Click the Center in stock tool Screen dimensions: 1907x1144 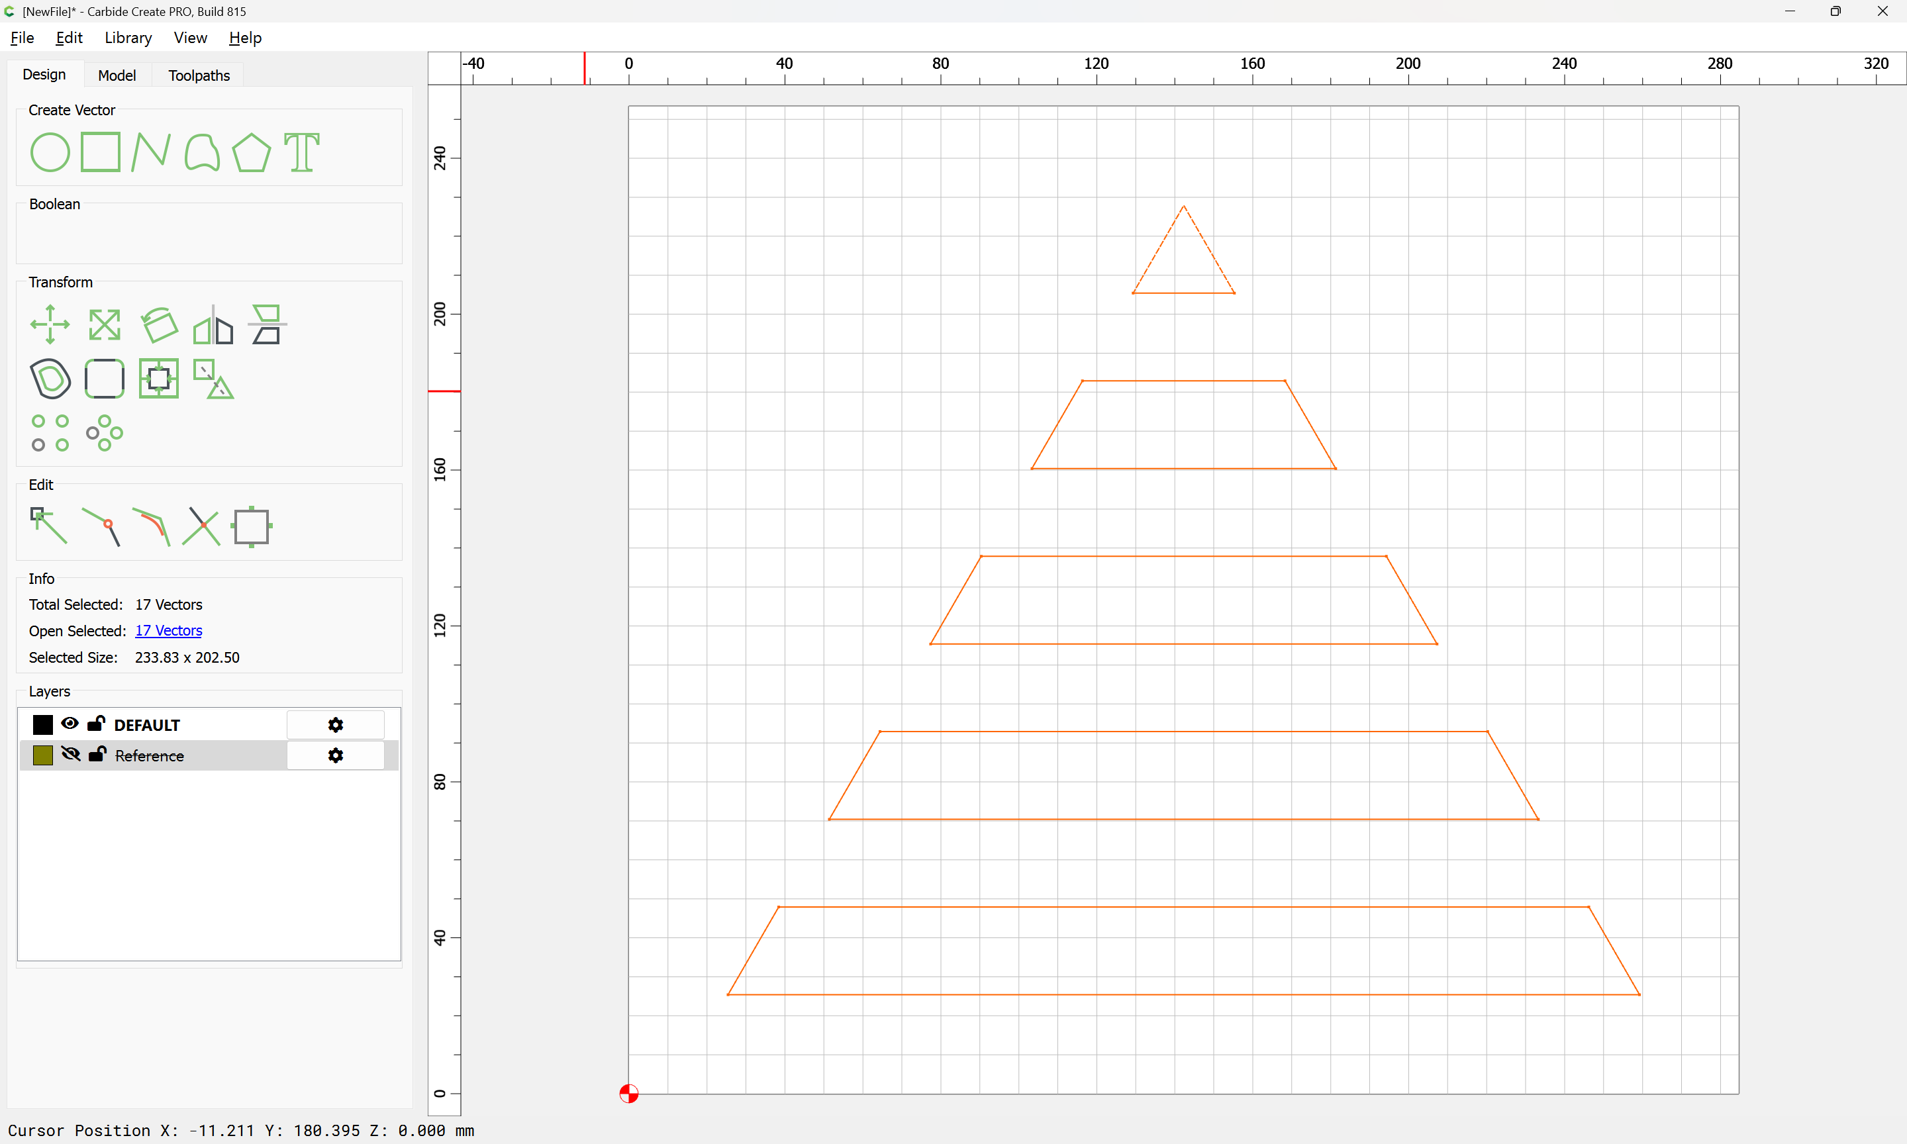click(159, 379)
